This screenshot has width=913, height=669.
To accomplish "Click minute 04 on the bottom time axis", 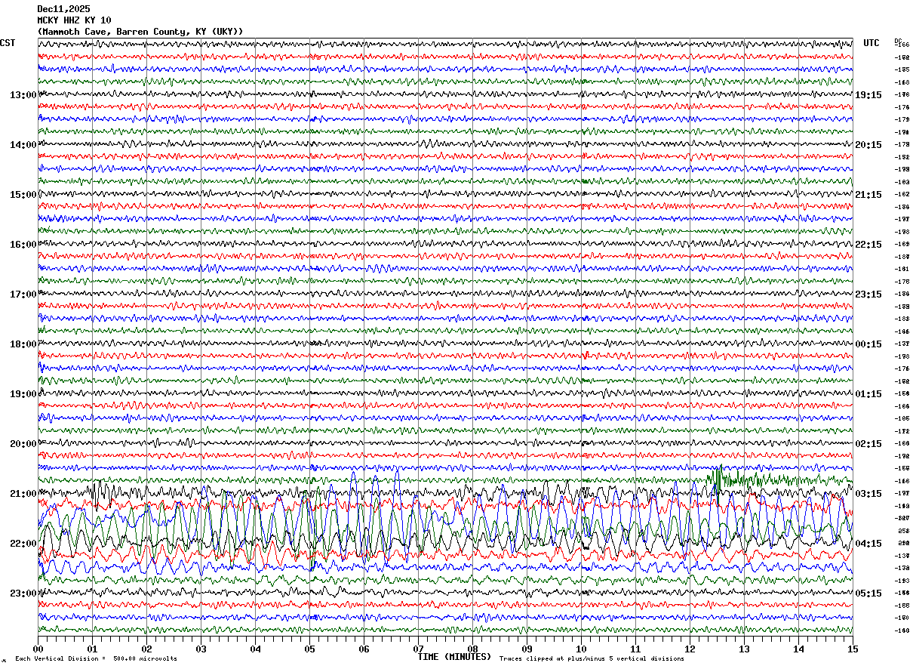I will pos(255,649).
